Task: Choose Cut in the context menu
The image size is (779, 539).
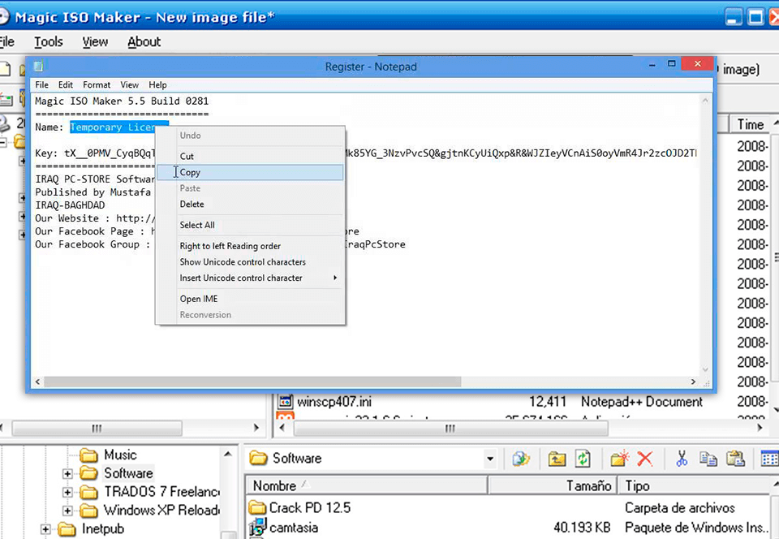Action: pos(249,157)
